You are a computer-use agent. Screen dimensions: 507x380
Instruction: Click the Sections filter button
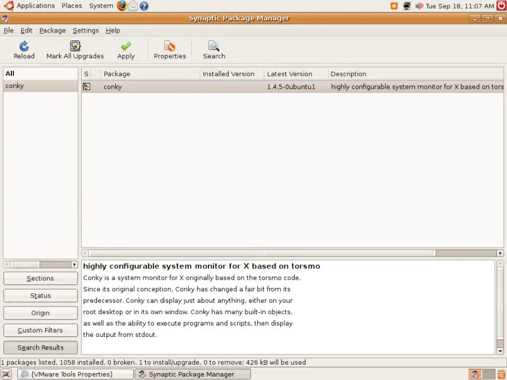click(41, 278)
